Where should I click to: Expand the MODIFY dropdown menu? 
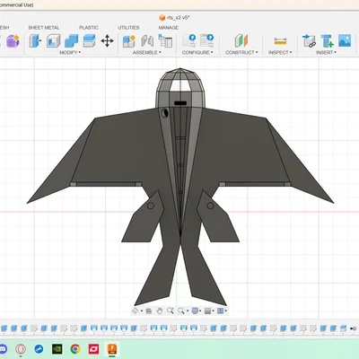click(70, 52)
